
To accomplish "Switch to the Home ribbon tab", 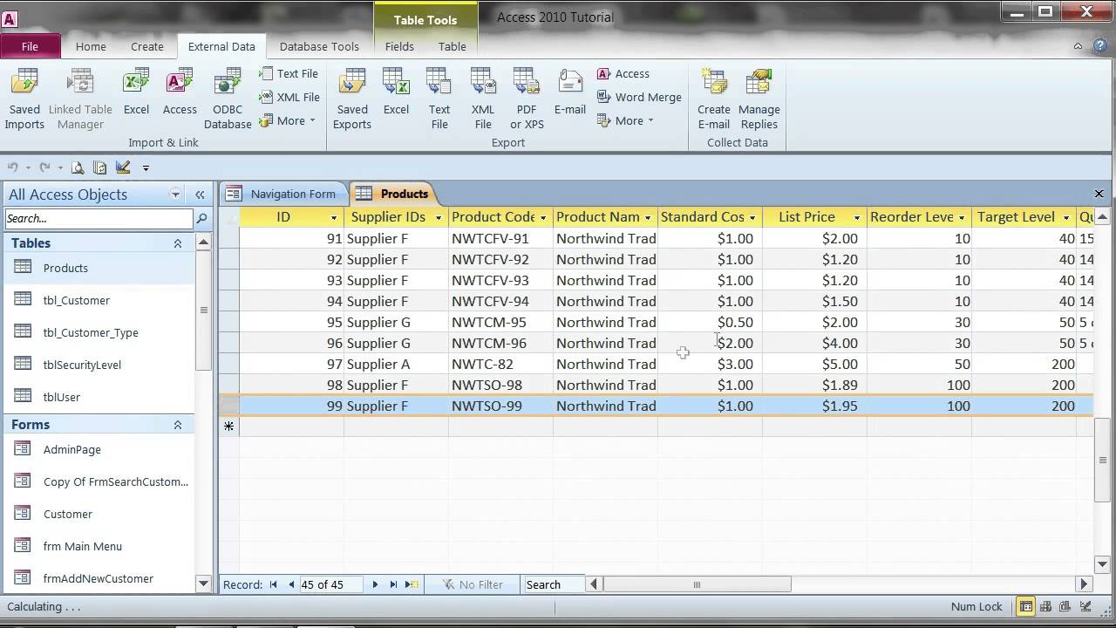I will point(91,46).
